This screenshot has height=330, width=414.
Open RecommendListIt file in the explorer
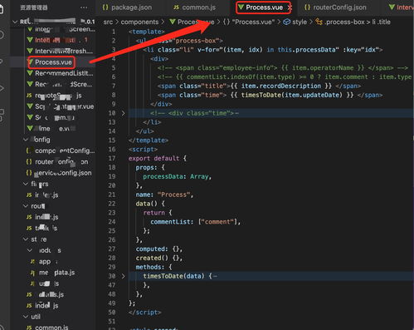64,73
